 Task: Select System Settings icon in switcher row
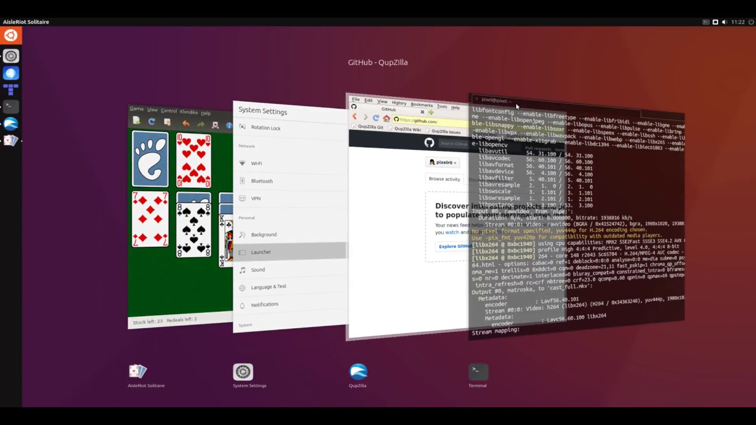[243, 371]
